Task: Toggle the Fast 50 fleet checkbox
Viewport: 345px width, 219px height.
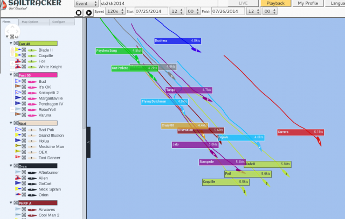Action: 16,75
